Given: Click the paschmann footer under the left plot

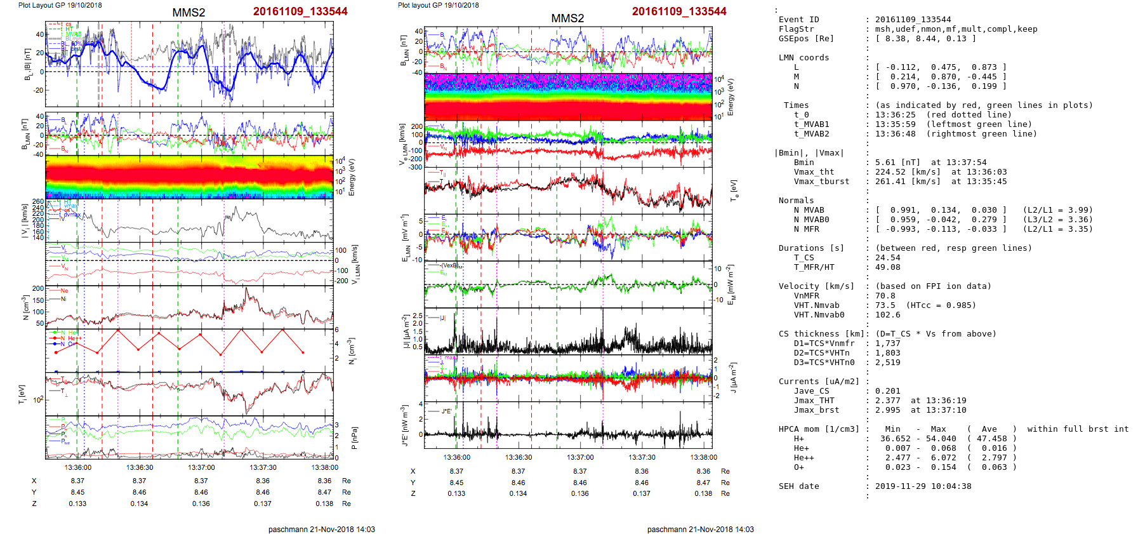Looking at the screenshot, I should tap(321, 529).
